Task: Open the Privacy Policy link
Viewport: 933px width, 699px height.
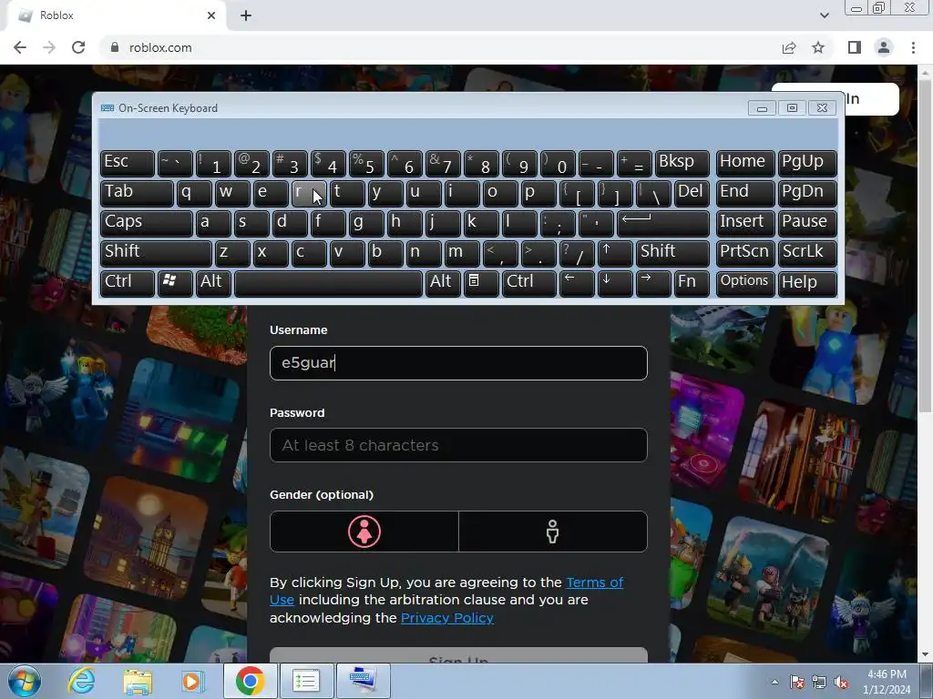Action: [446, 618]
